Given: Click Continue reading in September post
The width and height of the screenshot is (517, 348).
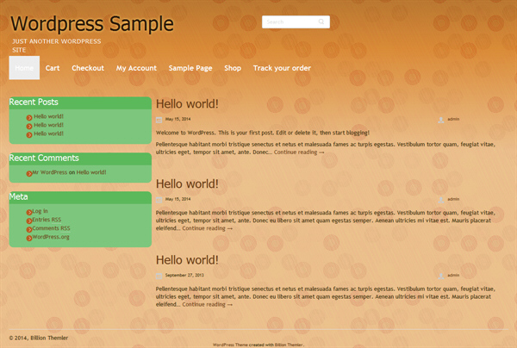Looking at the screenshot, I should click(x=208, y=304).
